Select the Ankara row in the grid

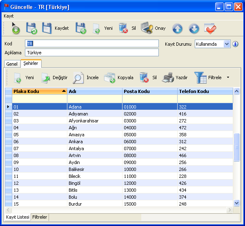point(76,142)
